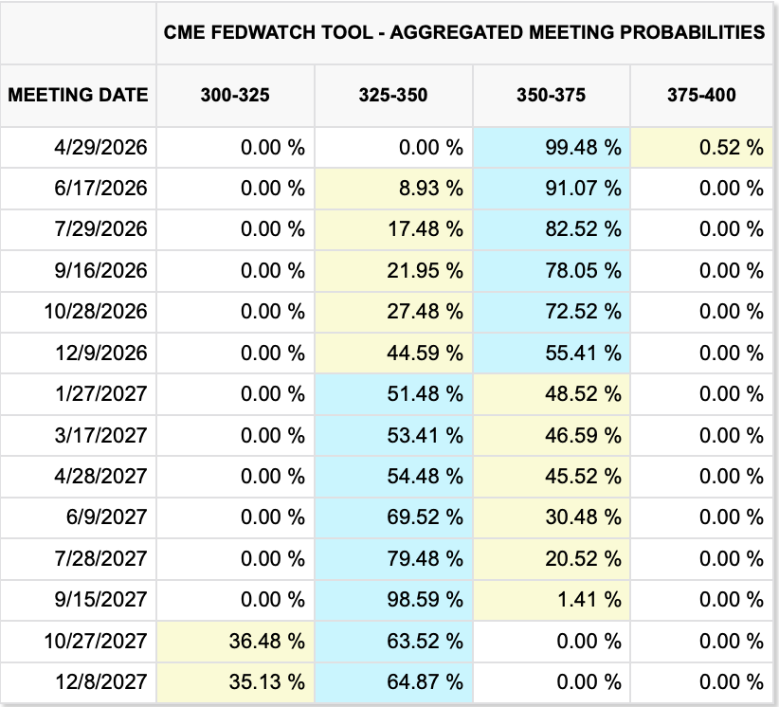The image size is (779, 707).
Task: Select the 300-325 column header
Action: click(x=235, y=95)
